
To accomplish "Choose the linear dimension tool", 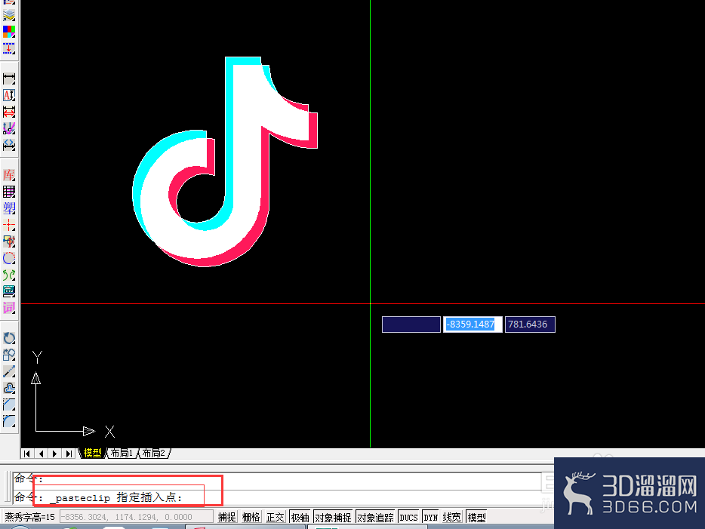I will coord(9,78).
